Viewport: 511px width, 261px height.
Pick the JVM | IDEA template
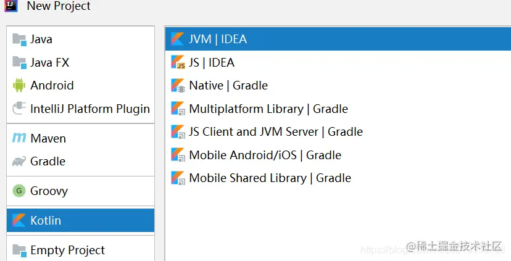(218, 39)
